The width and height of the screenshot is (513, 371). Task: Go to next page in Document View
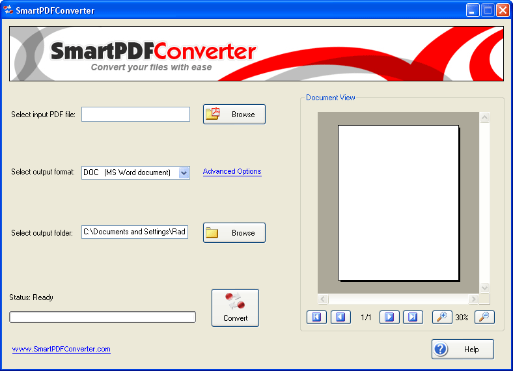click(x=389, y=317)
